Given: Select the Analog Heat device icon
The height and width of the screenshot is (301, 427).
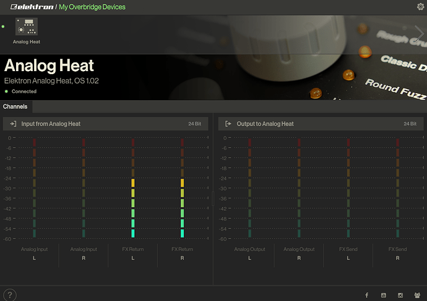Looking at the screenshot, I should point(27,27).
